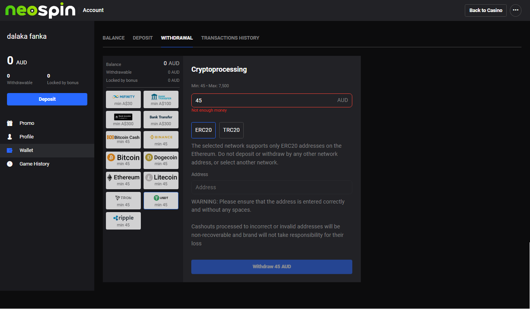Choose the Ripple payment method

click(123, 221)
